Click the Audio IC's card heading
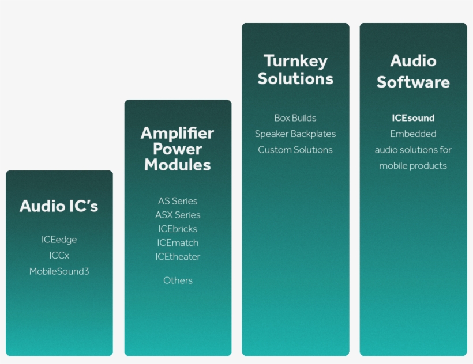 [59, 206]
